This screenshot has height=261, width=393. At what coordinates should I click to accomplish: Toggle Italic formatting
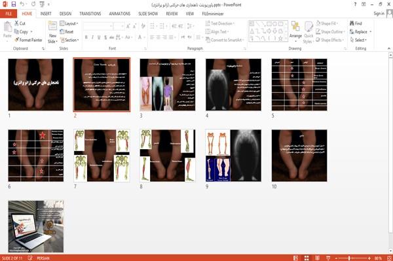pyautogui.click(x=92, y=37)
